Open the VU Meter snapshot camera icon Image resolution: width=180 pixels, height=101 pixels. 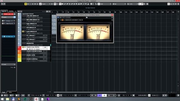87,17
